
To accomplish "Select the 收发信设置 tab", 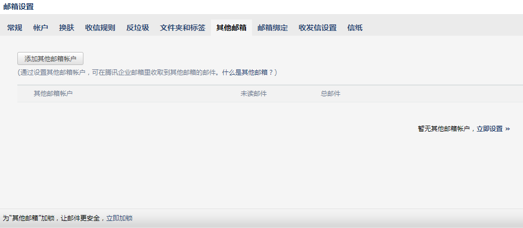I will pyautogui.click(x=318, y=28).
